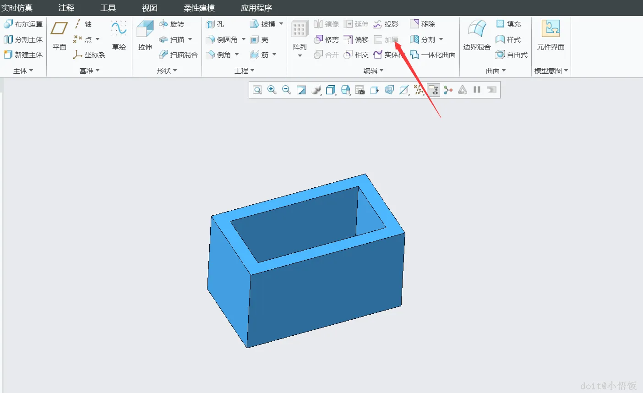
Task: Expand the 编辑 group menu
Action: click(373, 71)
